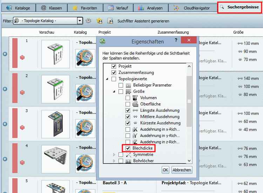Uncheck the Blechdicke checkbox
Image resolution: width=263 pixels, height=193 pixels.
coord(128,148)
